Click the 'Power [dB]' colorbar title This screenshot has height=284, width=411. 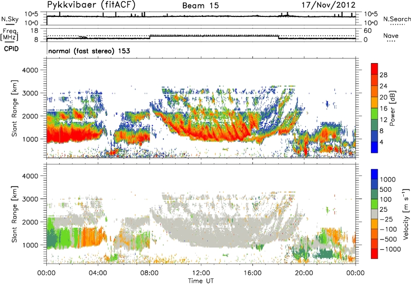coord(392,108)
